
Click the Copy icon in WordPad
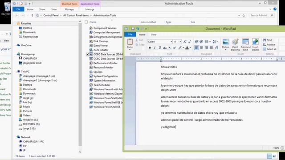137,44
